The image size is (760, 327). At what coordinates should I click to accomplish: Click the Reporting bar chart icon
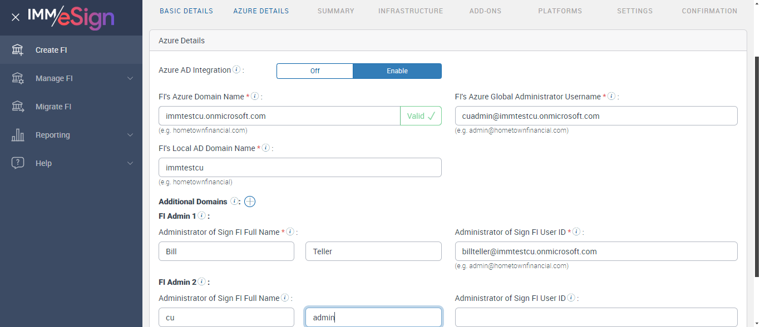pyautogui.click(x=18, y=135)
